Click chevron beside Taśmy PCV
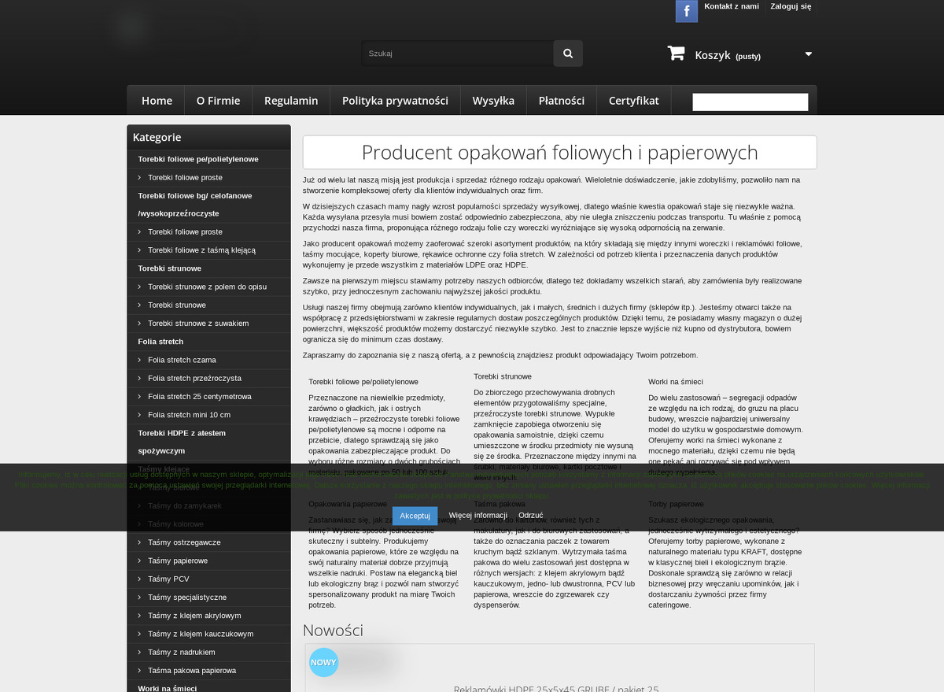944x692 pixels. 139,579
